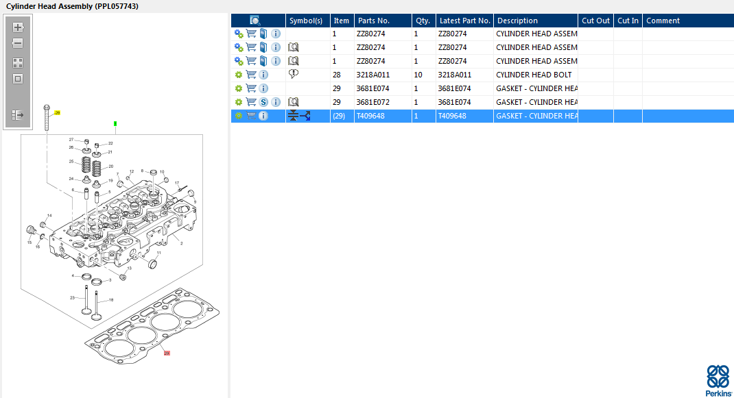Click the book magnifier symbol for 3681E072

point(294,102)
